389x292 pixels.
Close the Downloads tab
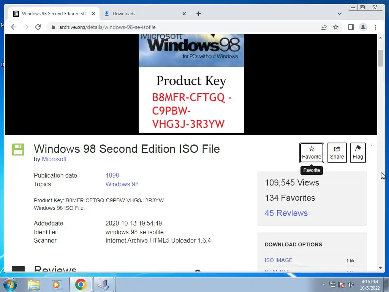pos(184,14)
